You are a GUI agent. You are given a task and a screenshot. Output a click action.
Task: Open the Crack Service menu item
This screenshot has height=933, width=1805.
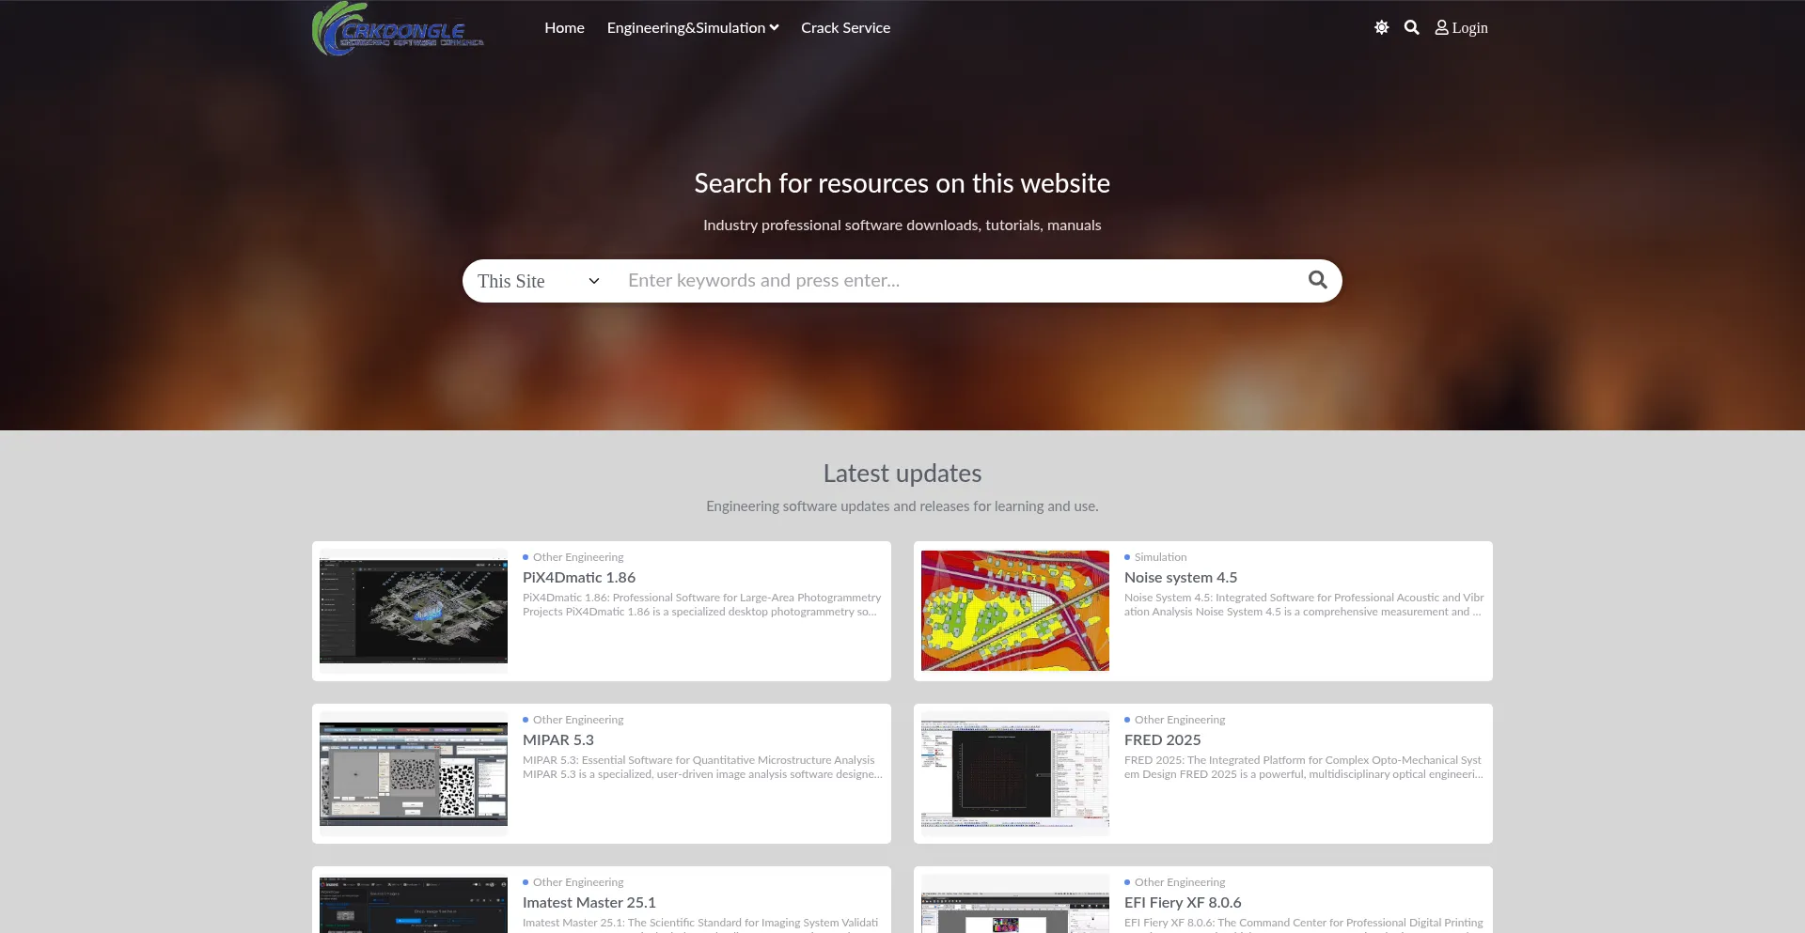coord(845,28)
